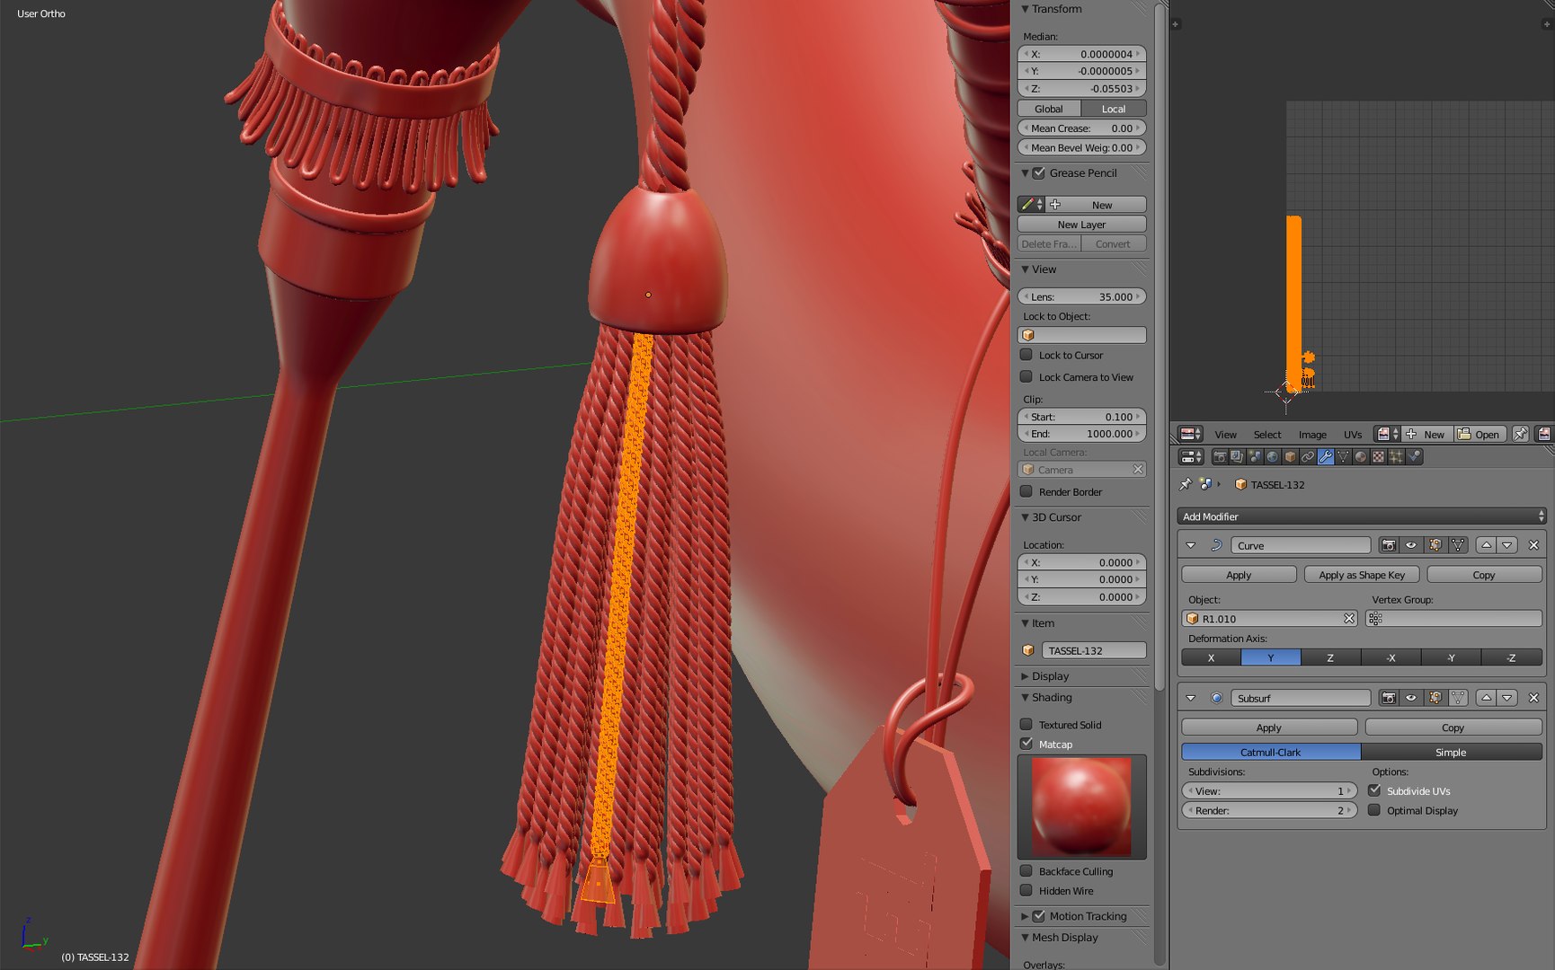Image resolution: width=1555 pixels, height=970 pixels.
Task: Open UV editor Image menu
Action: point(1312,435)
